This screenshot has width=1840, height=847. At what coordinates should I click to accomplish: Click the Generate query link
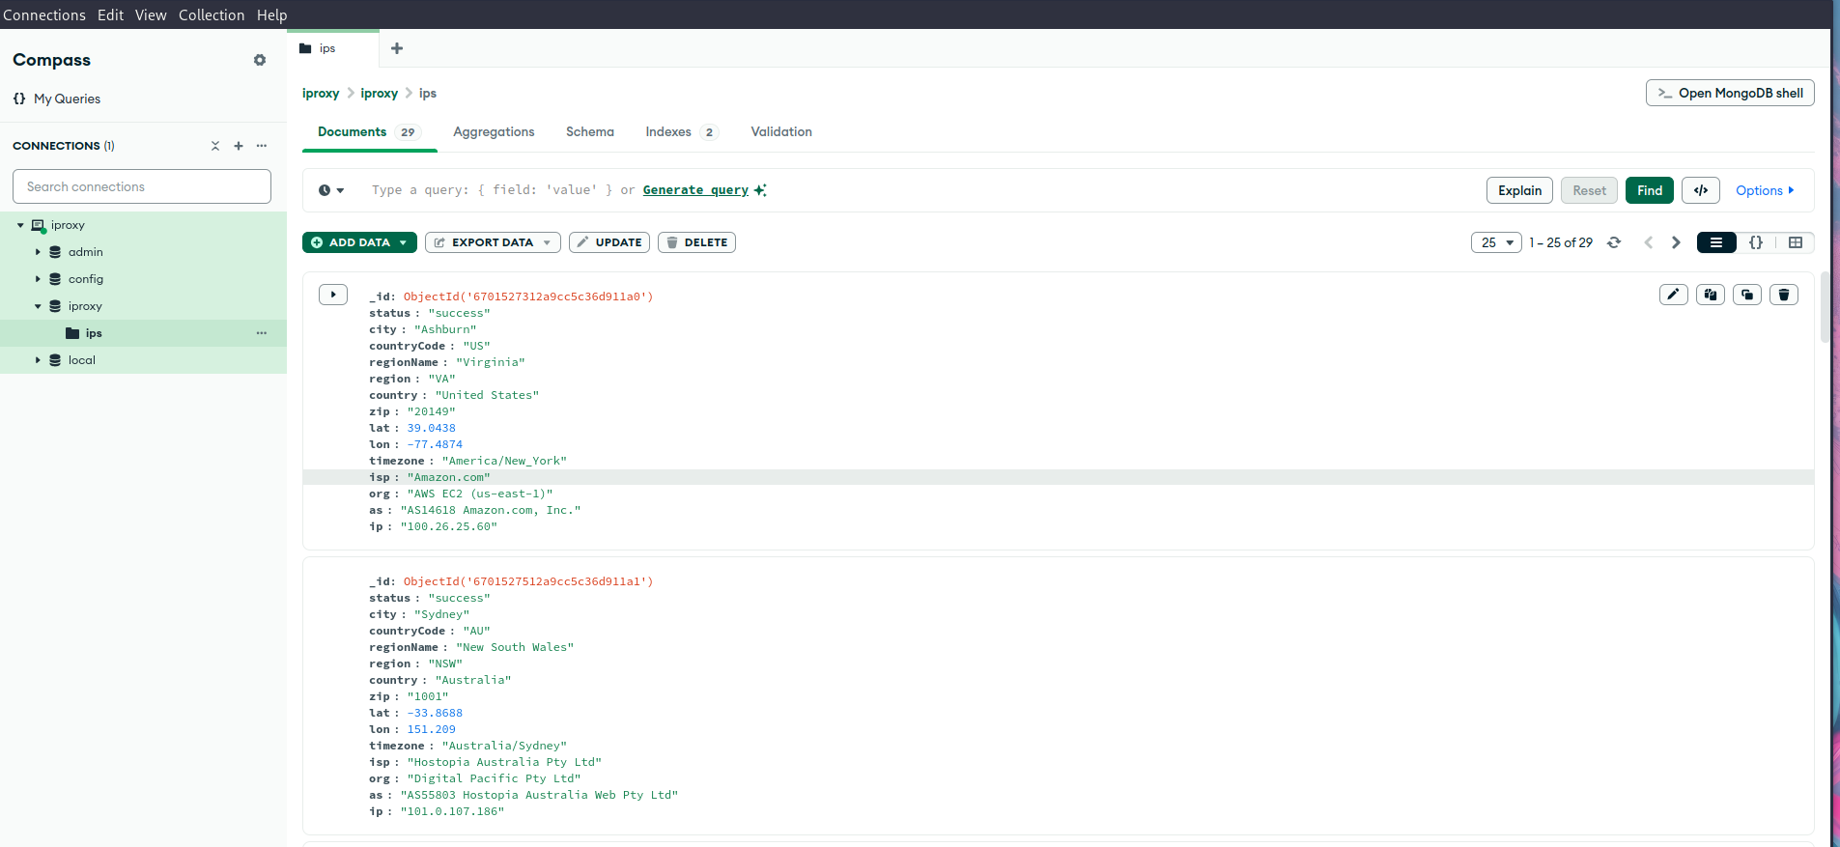695,190
